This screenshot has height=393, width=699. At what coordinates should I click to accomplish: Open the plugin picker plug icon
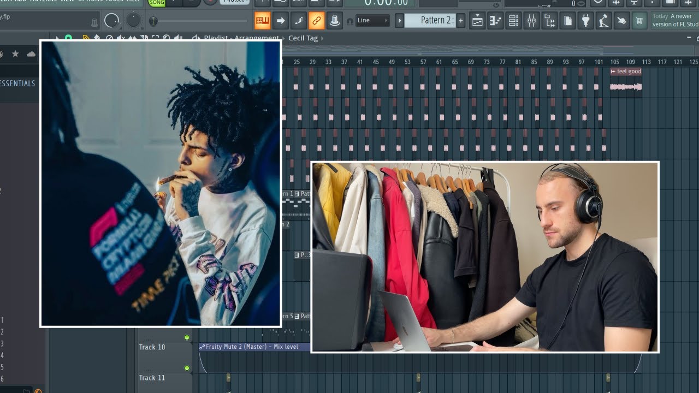pos(585,21)
